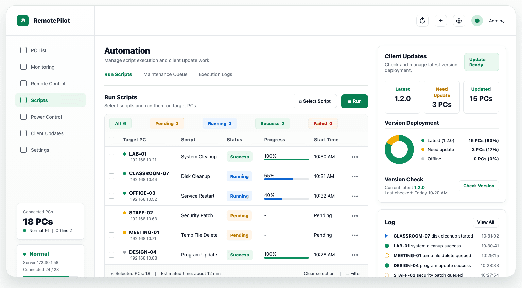Switch to the Execution Logs tab

point(215,74)
